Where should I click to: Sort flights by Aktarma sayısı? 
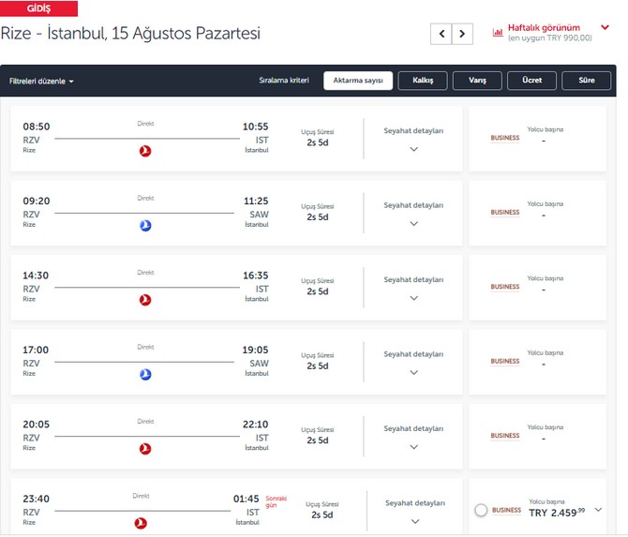point(358,81)
